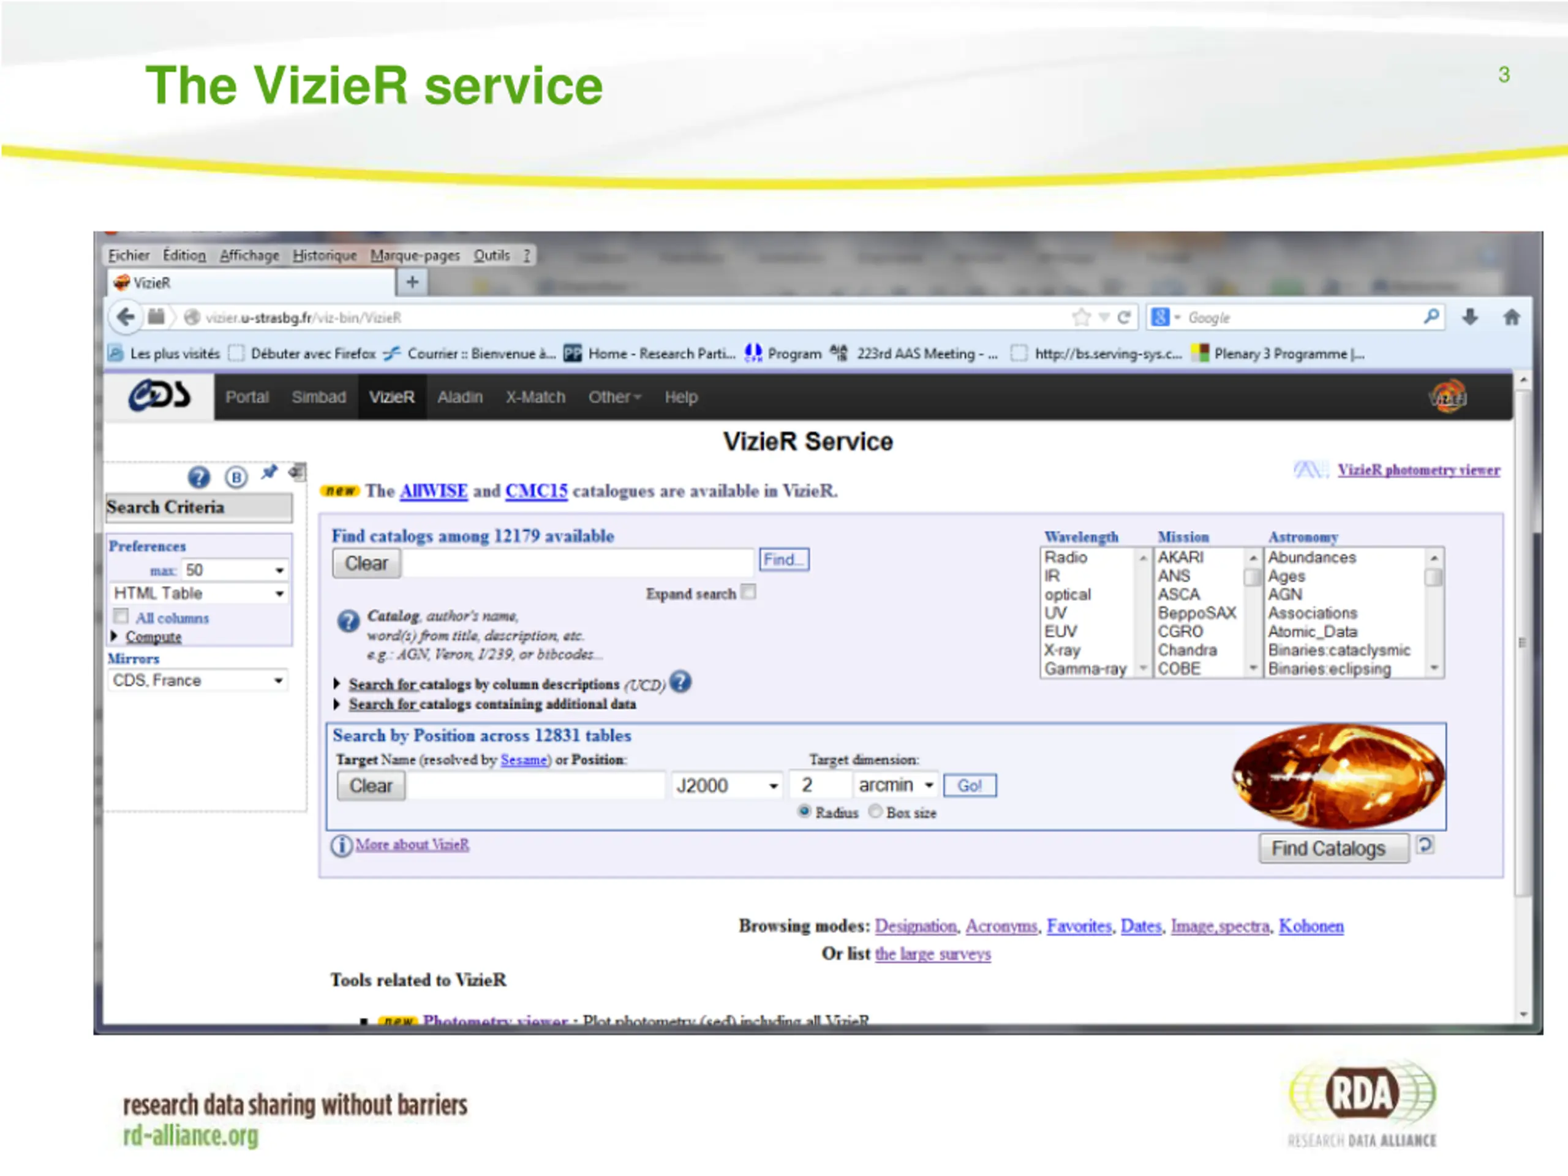1568x1176 pixels.
Task: Open Home - Research Parti... bookmark
Action: pos(649,353)
